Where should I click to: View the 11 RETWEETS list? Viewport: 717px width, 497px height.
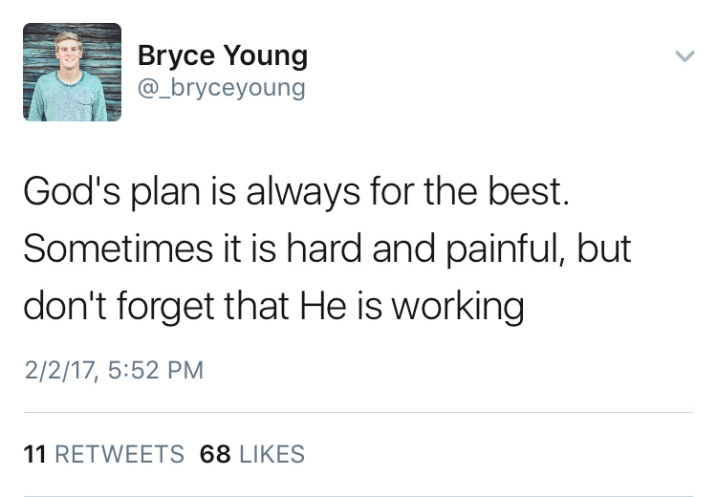[104, 454]
